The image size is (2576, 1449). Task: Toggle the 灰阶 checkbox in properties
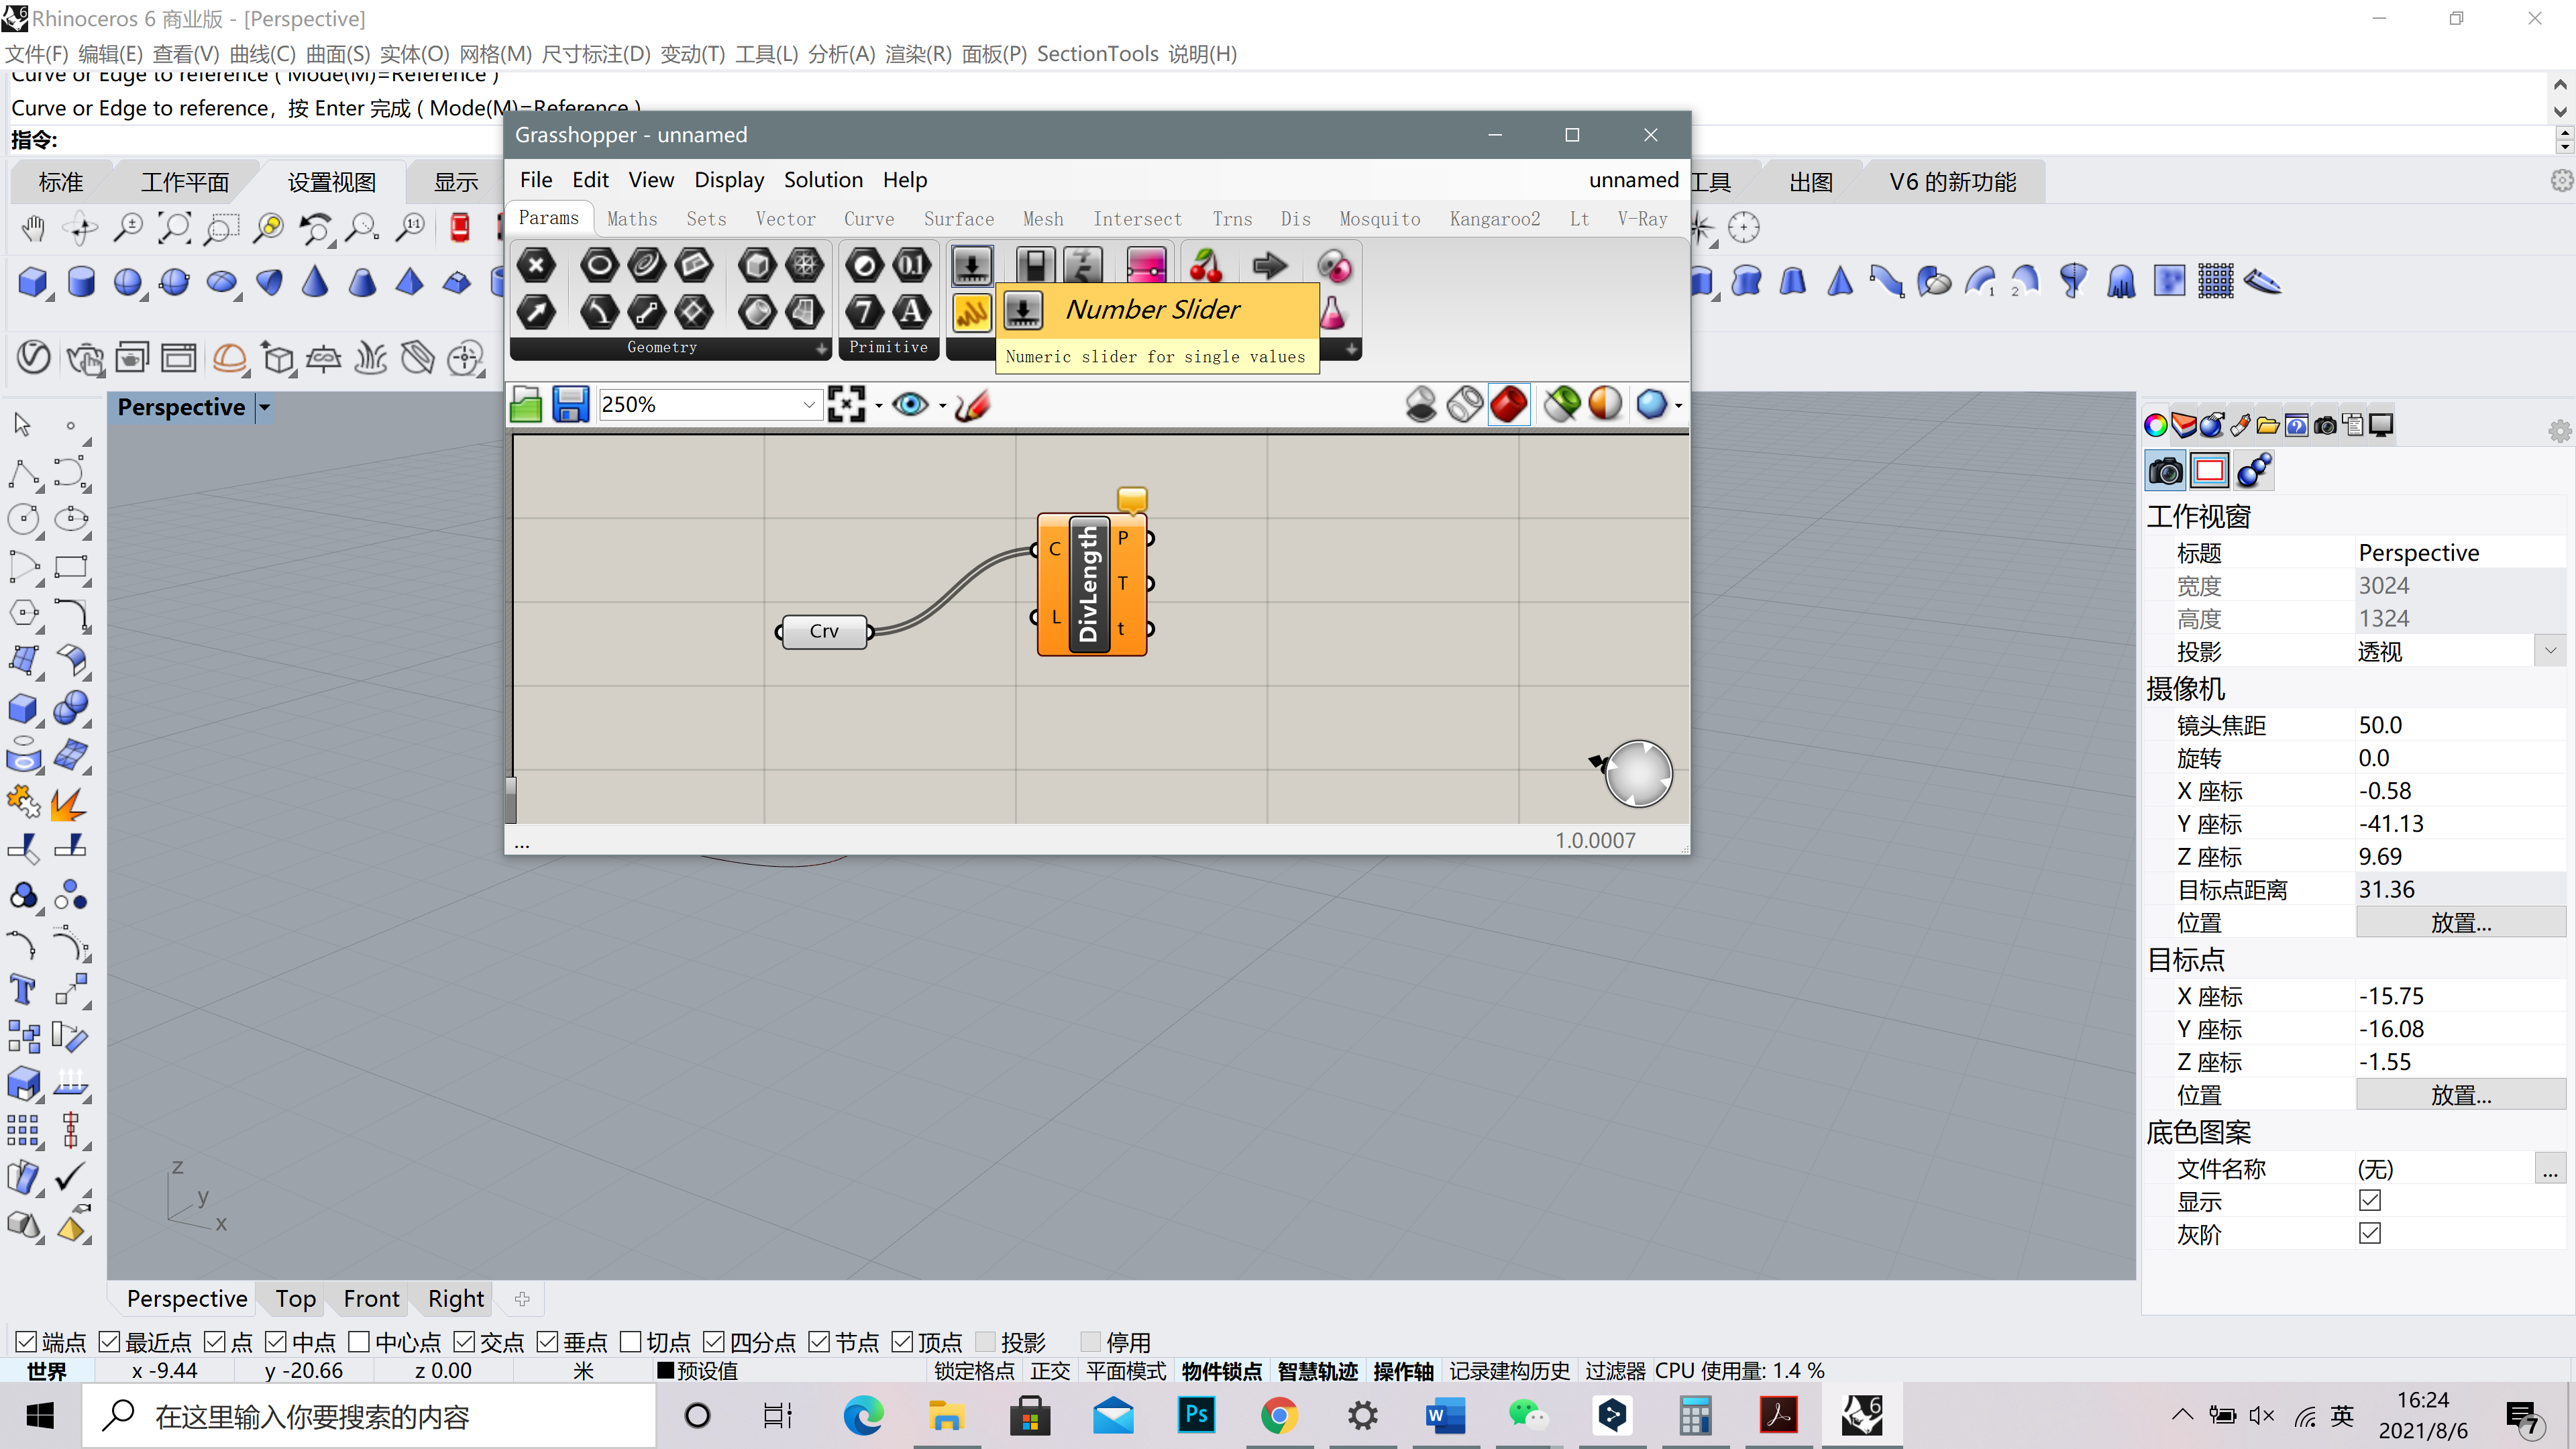pyautogui.click(x=2370, y=1234)
